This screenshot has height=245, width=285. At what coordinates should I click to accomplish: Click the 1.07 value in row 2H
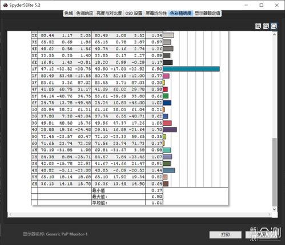pos(156,157)
